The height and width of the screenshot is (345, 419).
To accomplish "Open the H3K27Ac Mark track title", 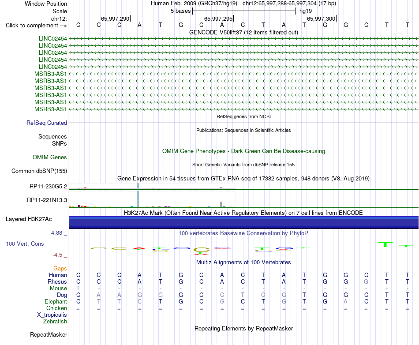I will (x=243, y=213).
